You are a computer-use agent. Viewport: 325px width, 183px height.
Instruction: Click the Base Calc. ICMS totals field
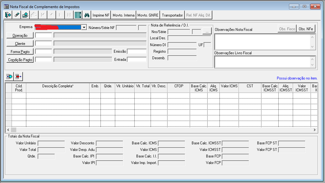point(171,143)
